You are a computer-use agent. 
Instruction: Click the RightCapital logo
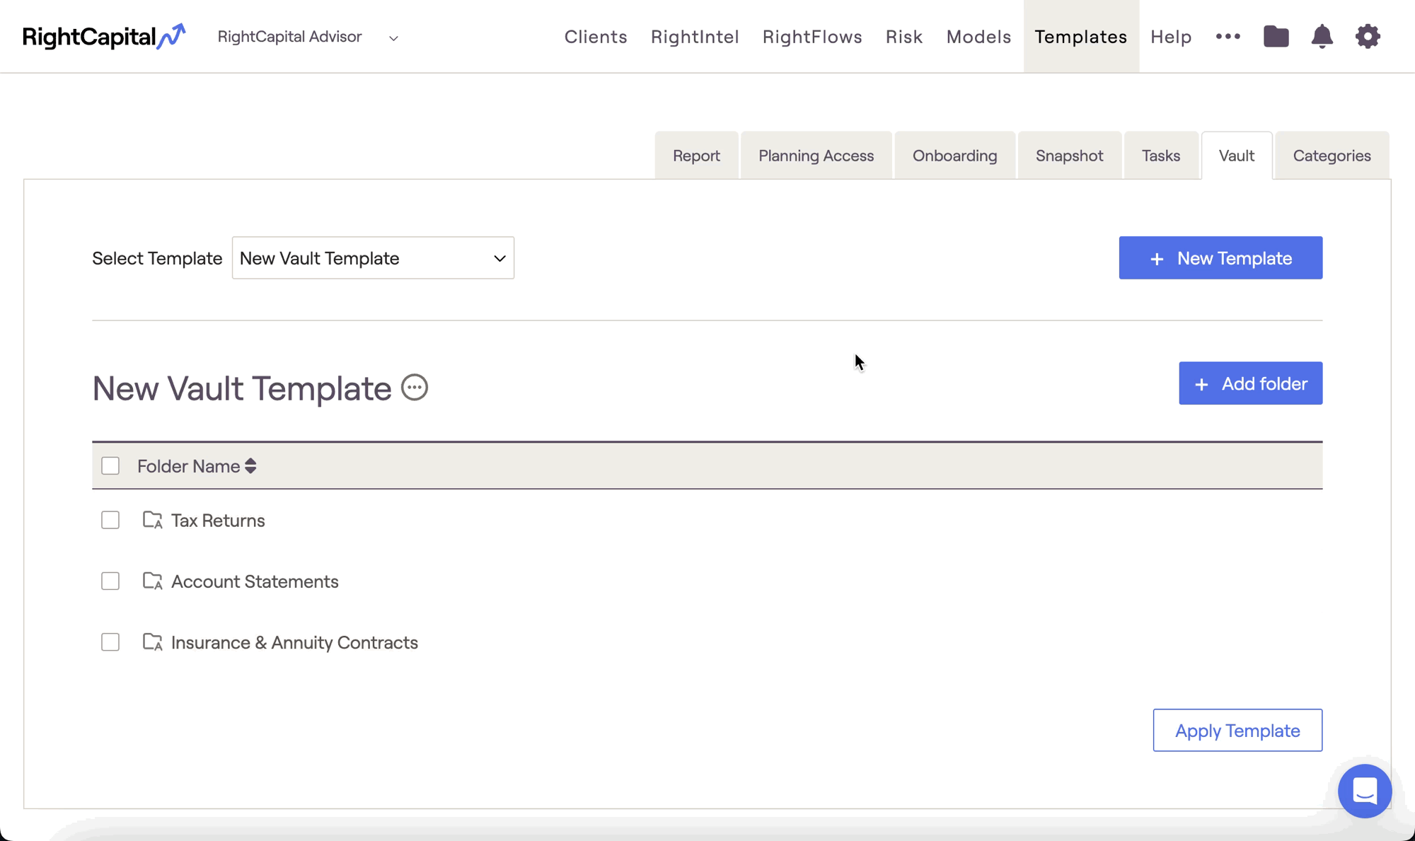coord(104,37)
